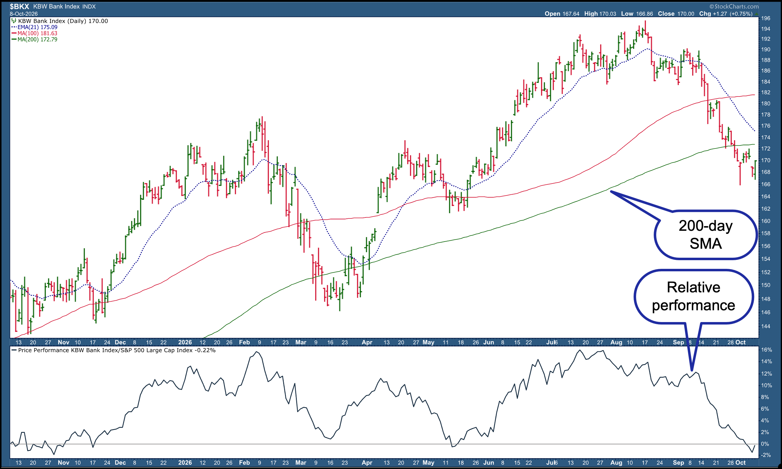
Task: Click the Oct month label under the price chart
Action: (740, 342)
